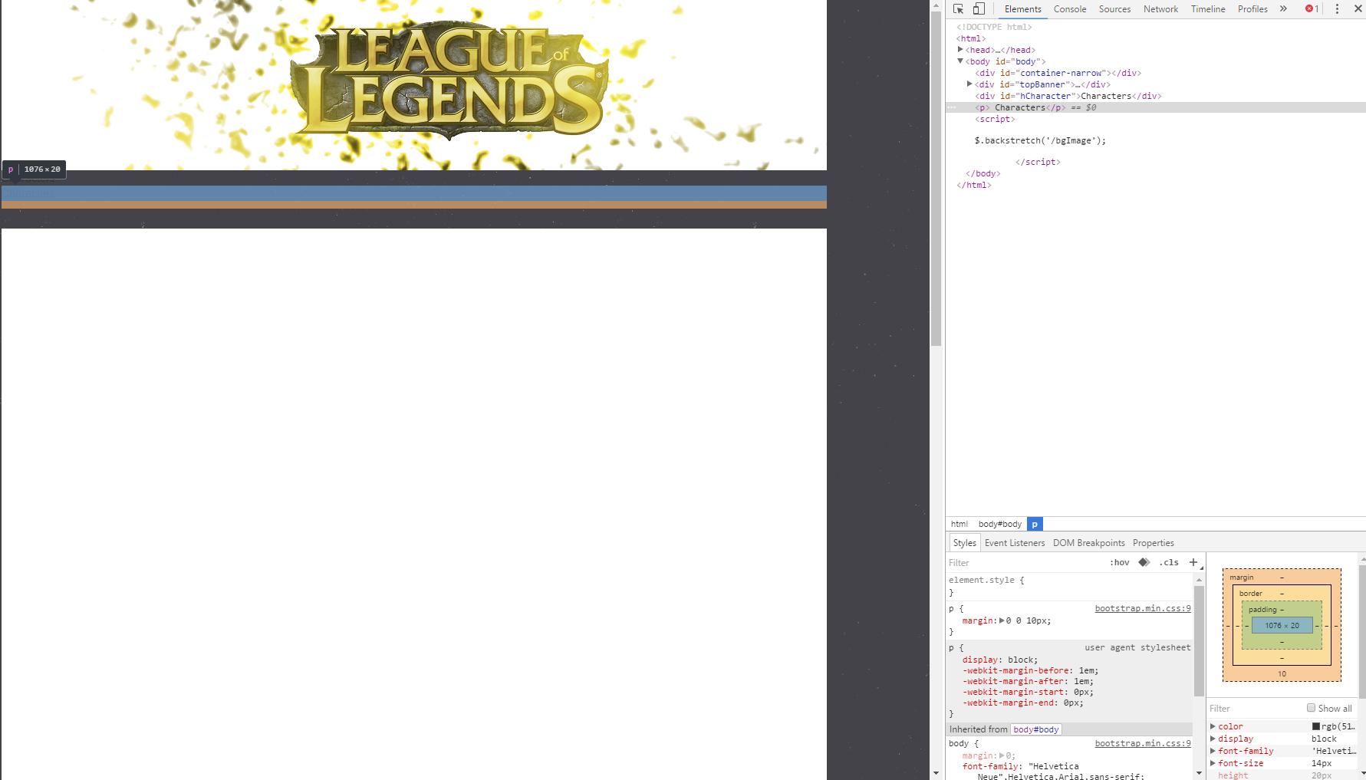Click the element.style rule block
The width and height of the screenshot is (1366, 780).
[x=1071, y=586]
